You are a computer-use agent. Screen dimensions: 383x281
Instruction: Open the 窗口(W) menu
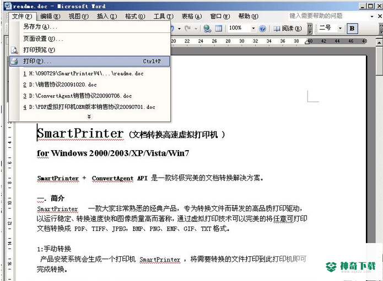[x=220, y=16]
